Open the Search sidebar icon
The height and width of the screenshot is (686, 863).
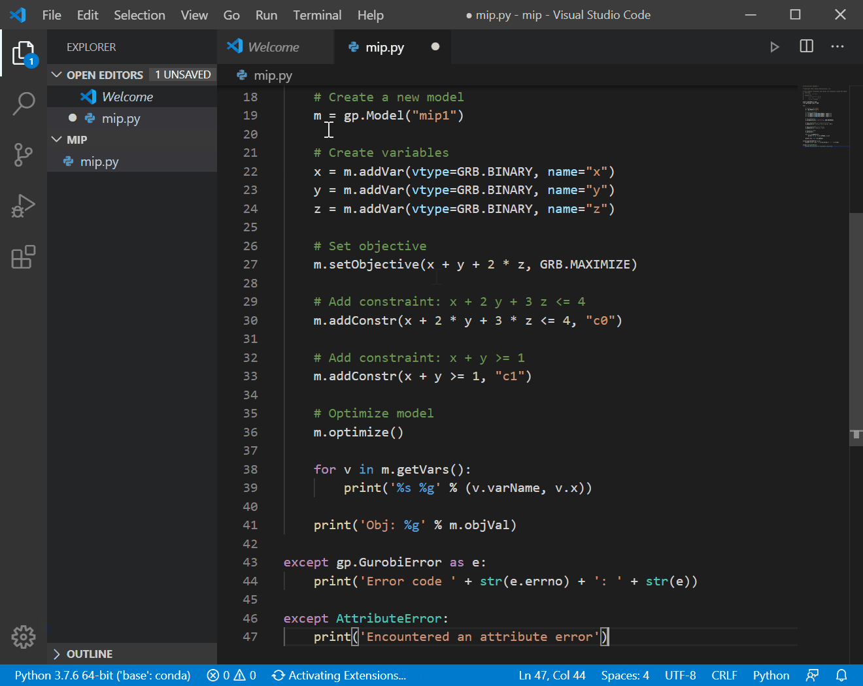[24, 103]
